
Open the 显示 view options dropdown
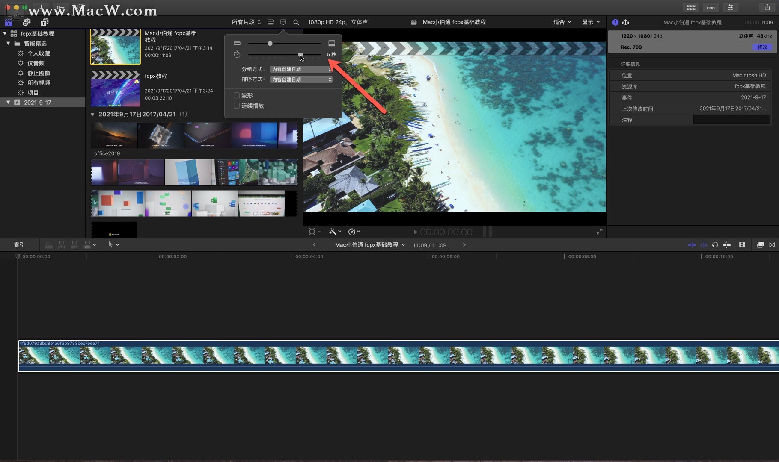591,22
